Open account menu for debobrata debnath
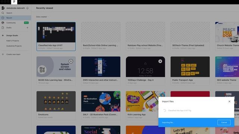239x134 pixels. point(16,8)
